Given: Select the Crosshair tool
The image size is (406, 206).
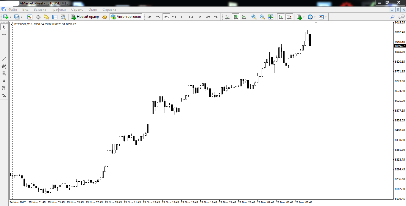Looking at the screenshot, I should click(4, 35).
